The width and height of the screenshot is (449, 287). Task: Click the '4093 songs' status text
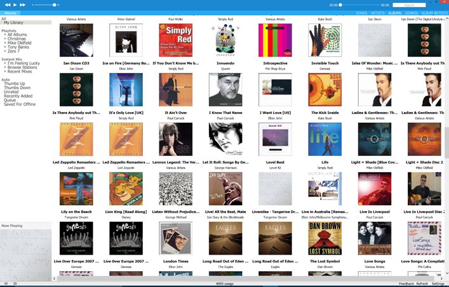tap(225, 284)
